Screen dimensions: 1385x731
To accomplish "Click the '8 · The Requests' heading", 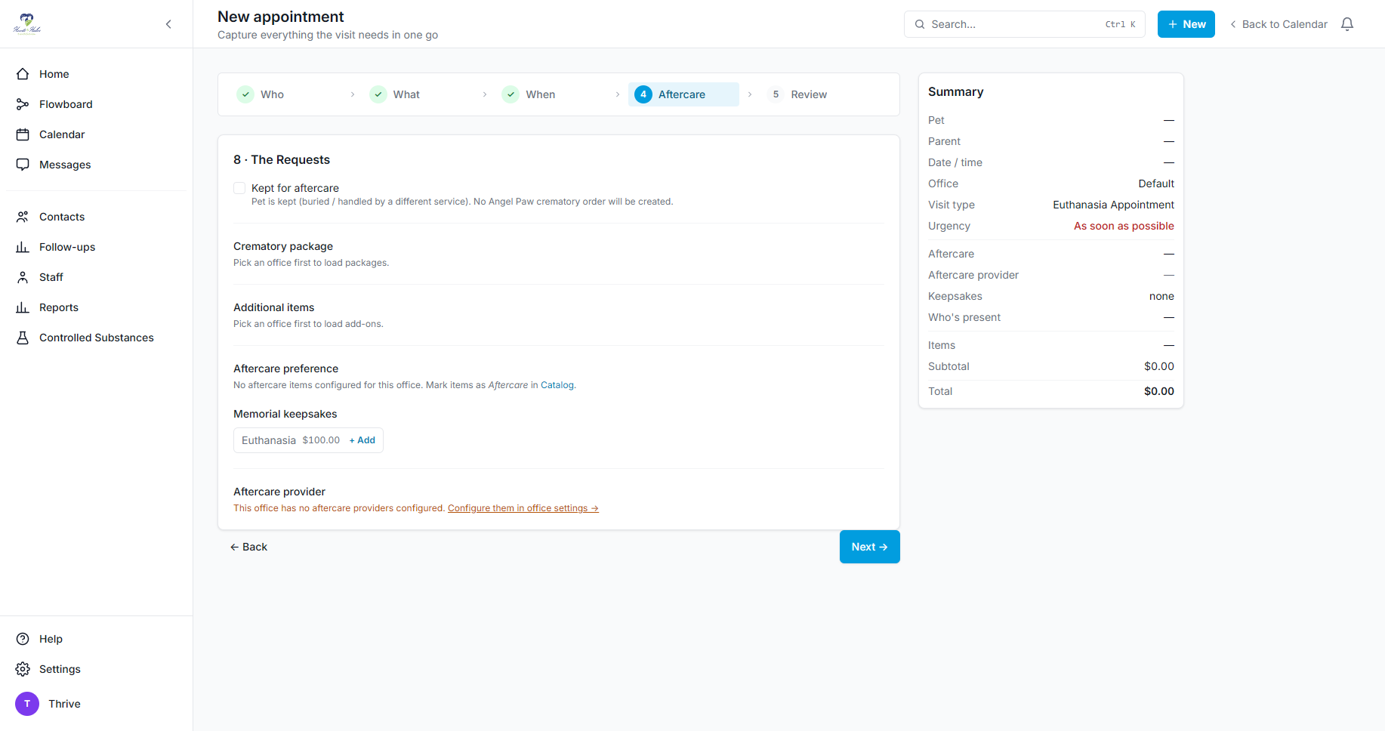I will [x=282, y=159].
